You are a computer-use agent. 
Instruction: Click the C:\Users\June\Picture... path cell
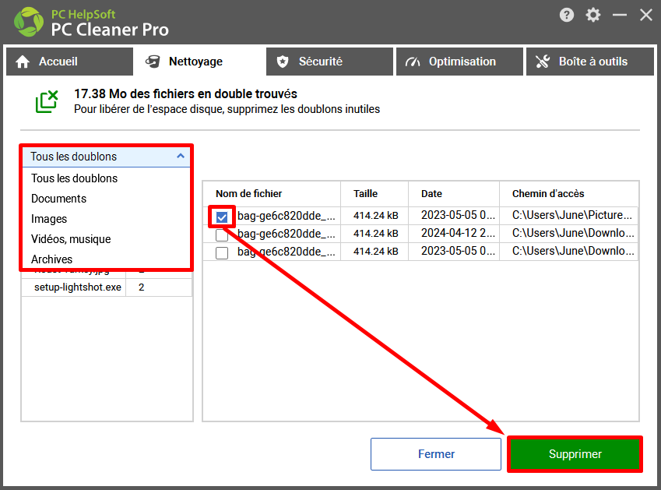pos(572,215)
